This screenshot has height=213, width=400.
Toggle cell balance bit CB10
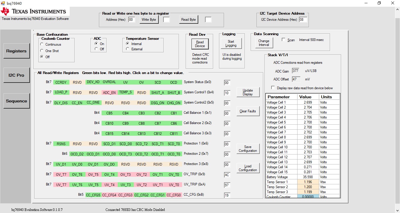pos(110,123)
